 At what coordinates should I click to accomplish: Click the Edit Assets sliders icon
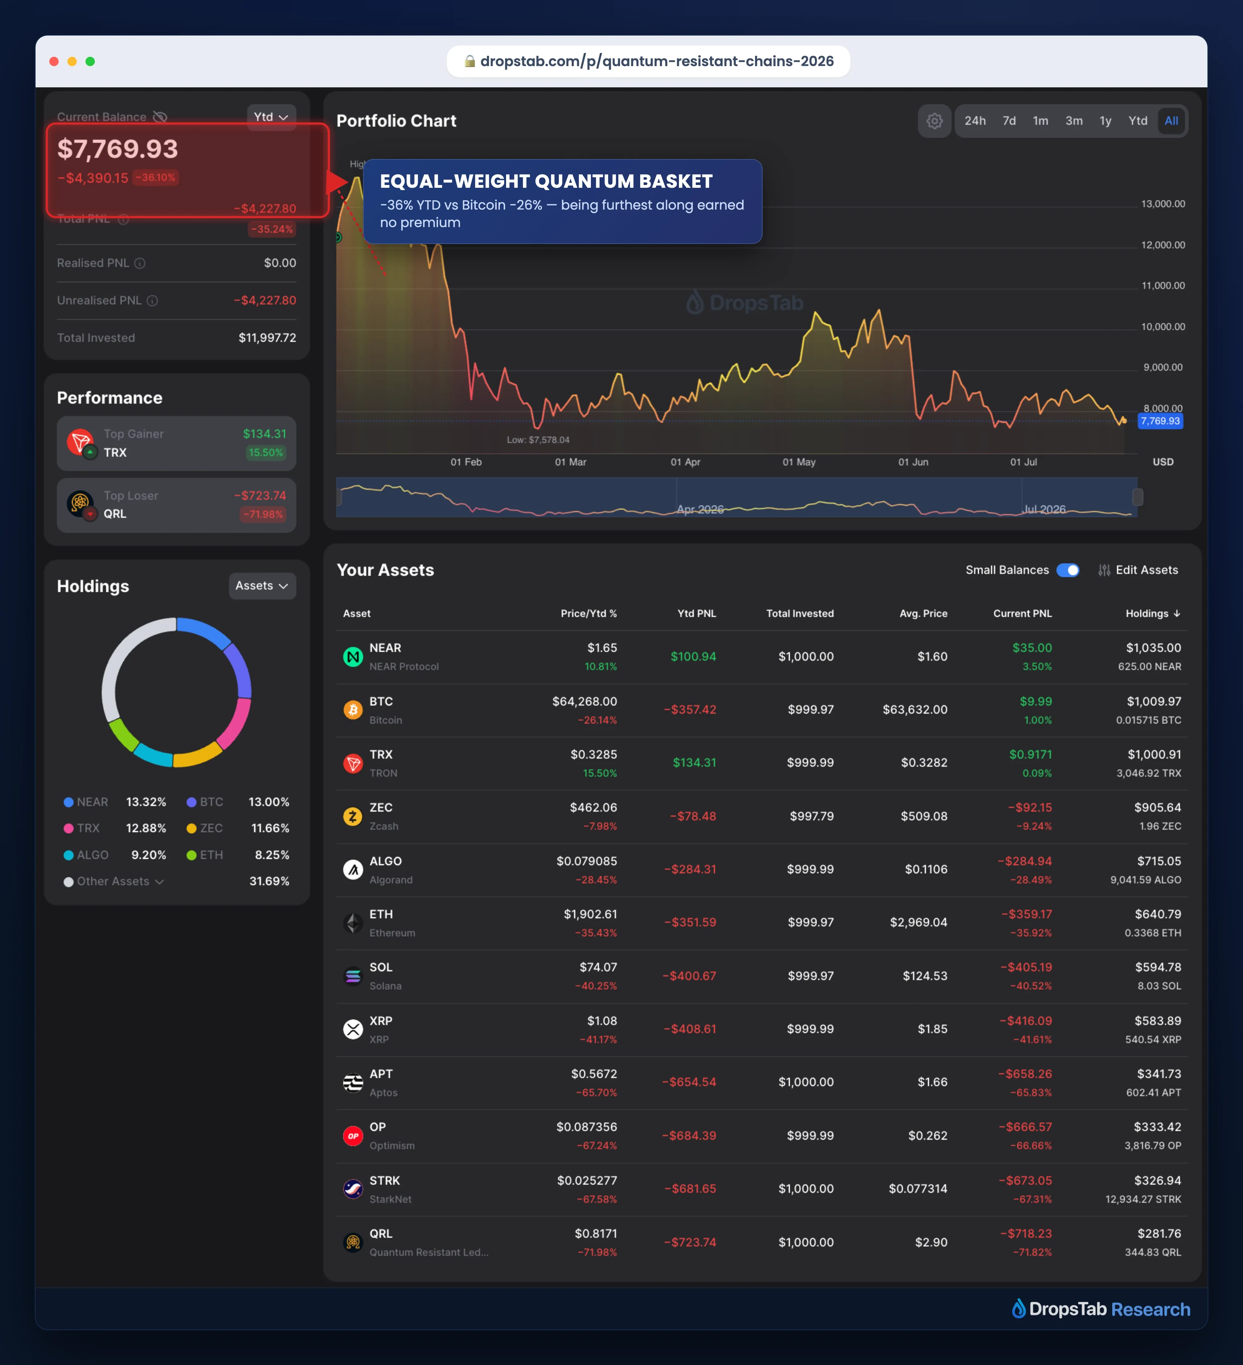point(1104,570)
